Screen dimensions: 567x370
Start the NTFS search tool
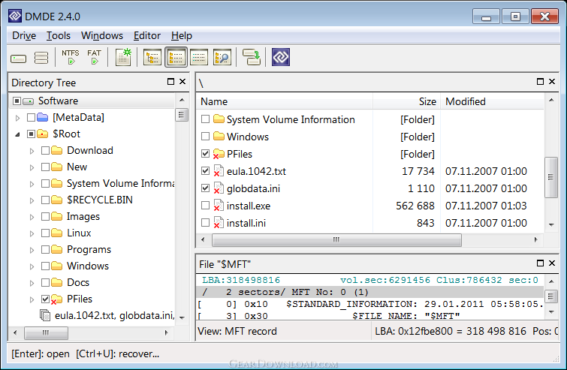tap(71, 57)
